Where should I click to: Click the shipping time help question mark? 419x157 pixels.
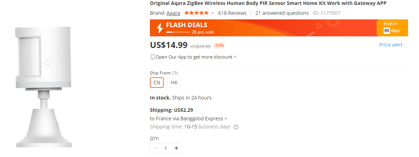tap(236, 127)
